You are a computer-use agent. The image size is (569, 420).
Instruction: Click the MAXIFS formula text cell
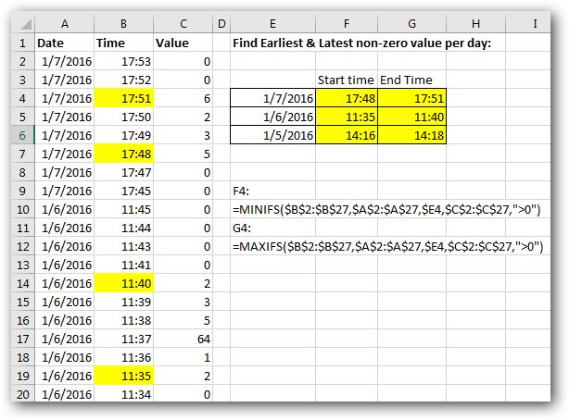click(388, 246)
